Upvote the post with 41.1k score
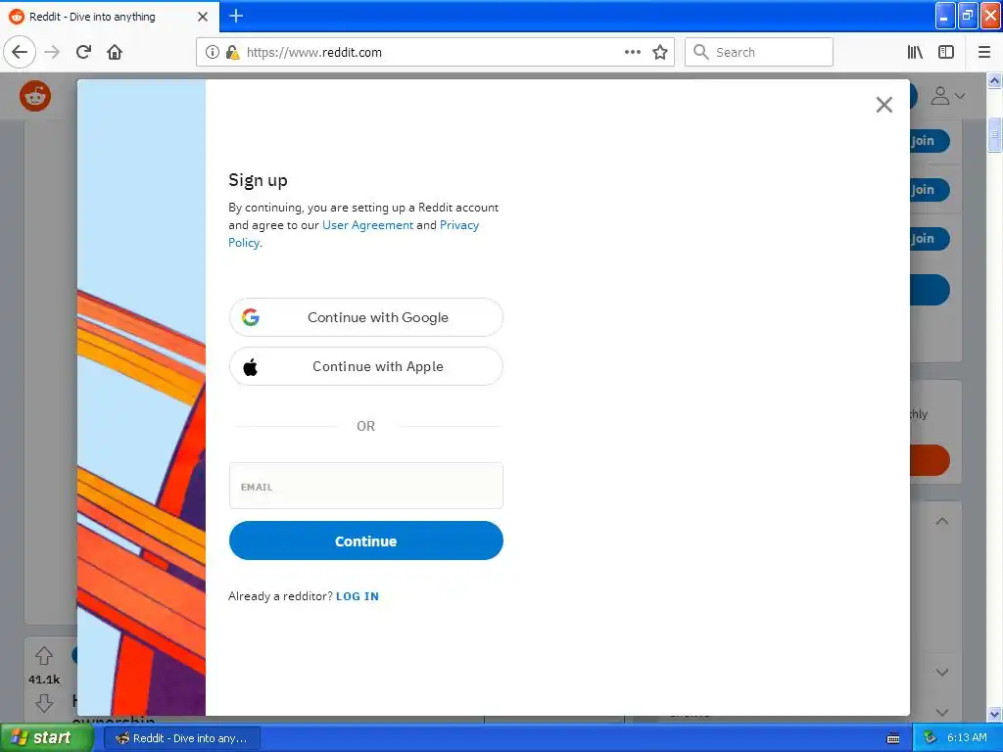Viewport: 1003px width, 752px height. (x=44, y=655)
